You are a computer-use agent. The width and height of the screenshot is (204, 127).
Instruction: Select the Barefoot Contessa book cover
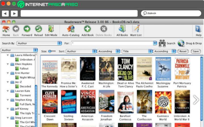pyautogui.click(x=126, y=102)
